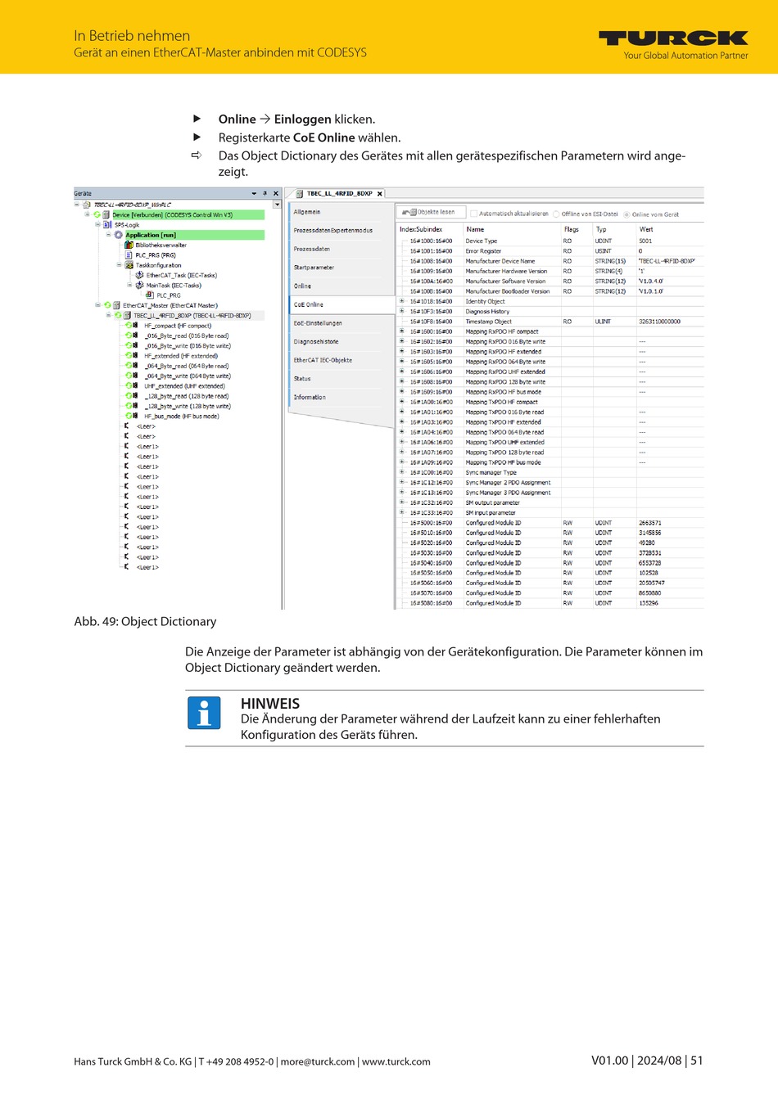The image size is (778, 1099).
Task: Select Online vom Gerät radio button
Action: coord(626,214)
